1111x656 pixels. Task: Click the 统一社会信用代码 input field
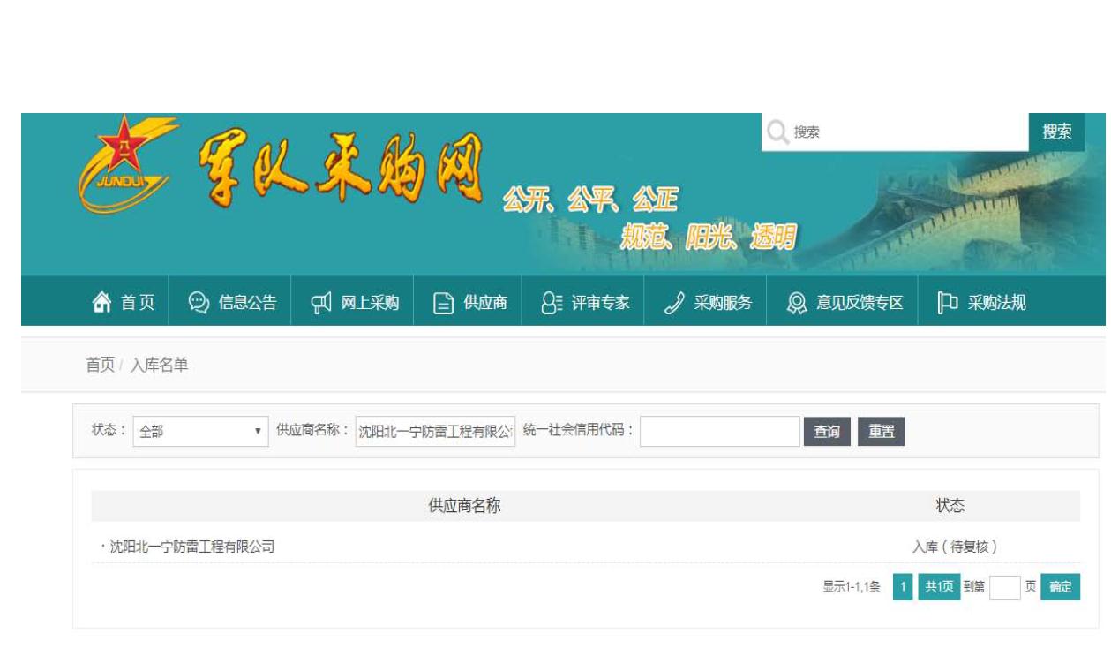coord(720,432)
